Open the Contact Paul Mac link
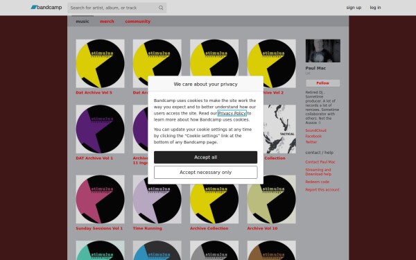Image resolution: width=416 pixels, height=260 pixels. click(x=320, y=162)
